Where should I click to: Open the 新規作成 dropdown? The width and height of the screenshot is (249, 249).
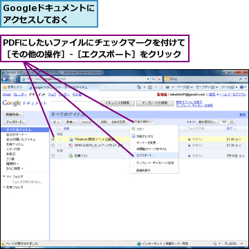(x=13, y=114)
